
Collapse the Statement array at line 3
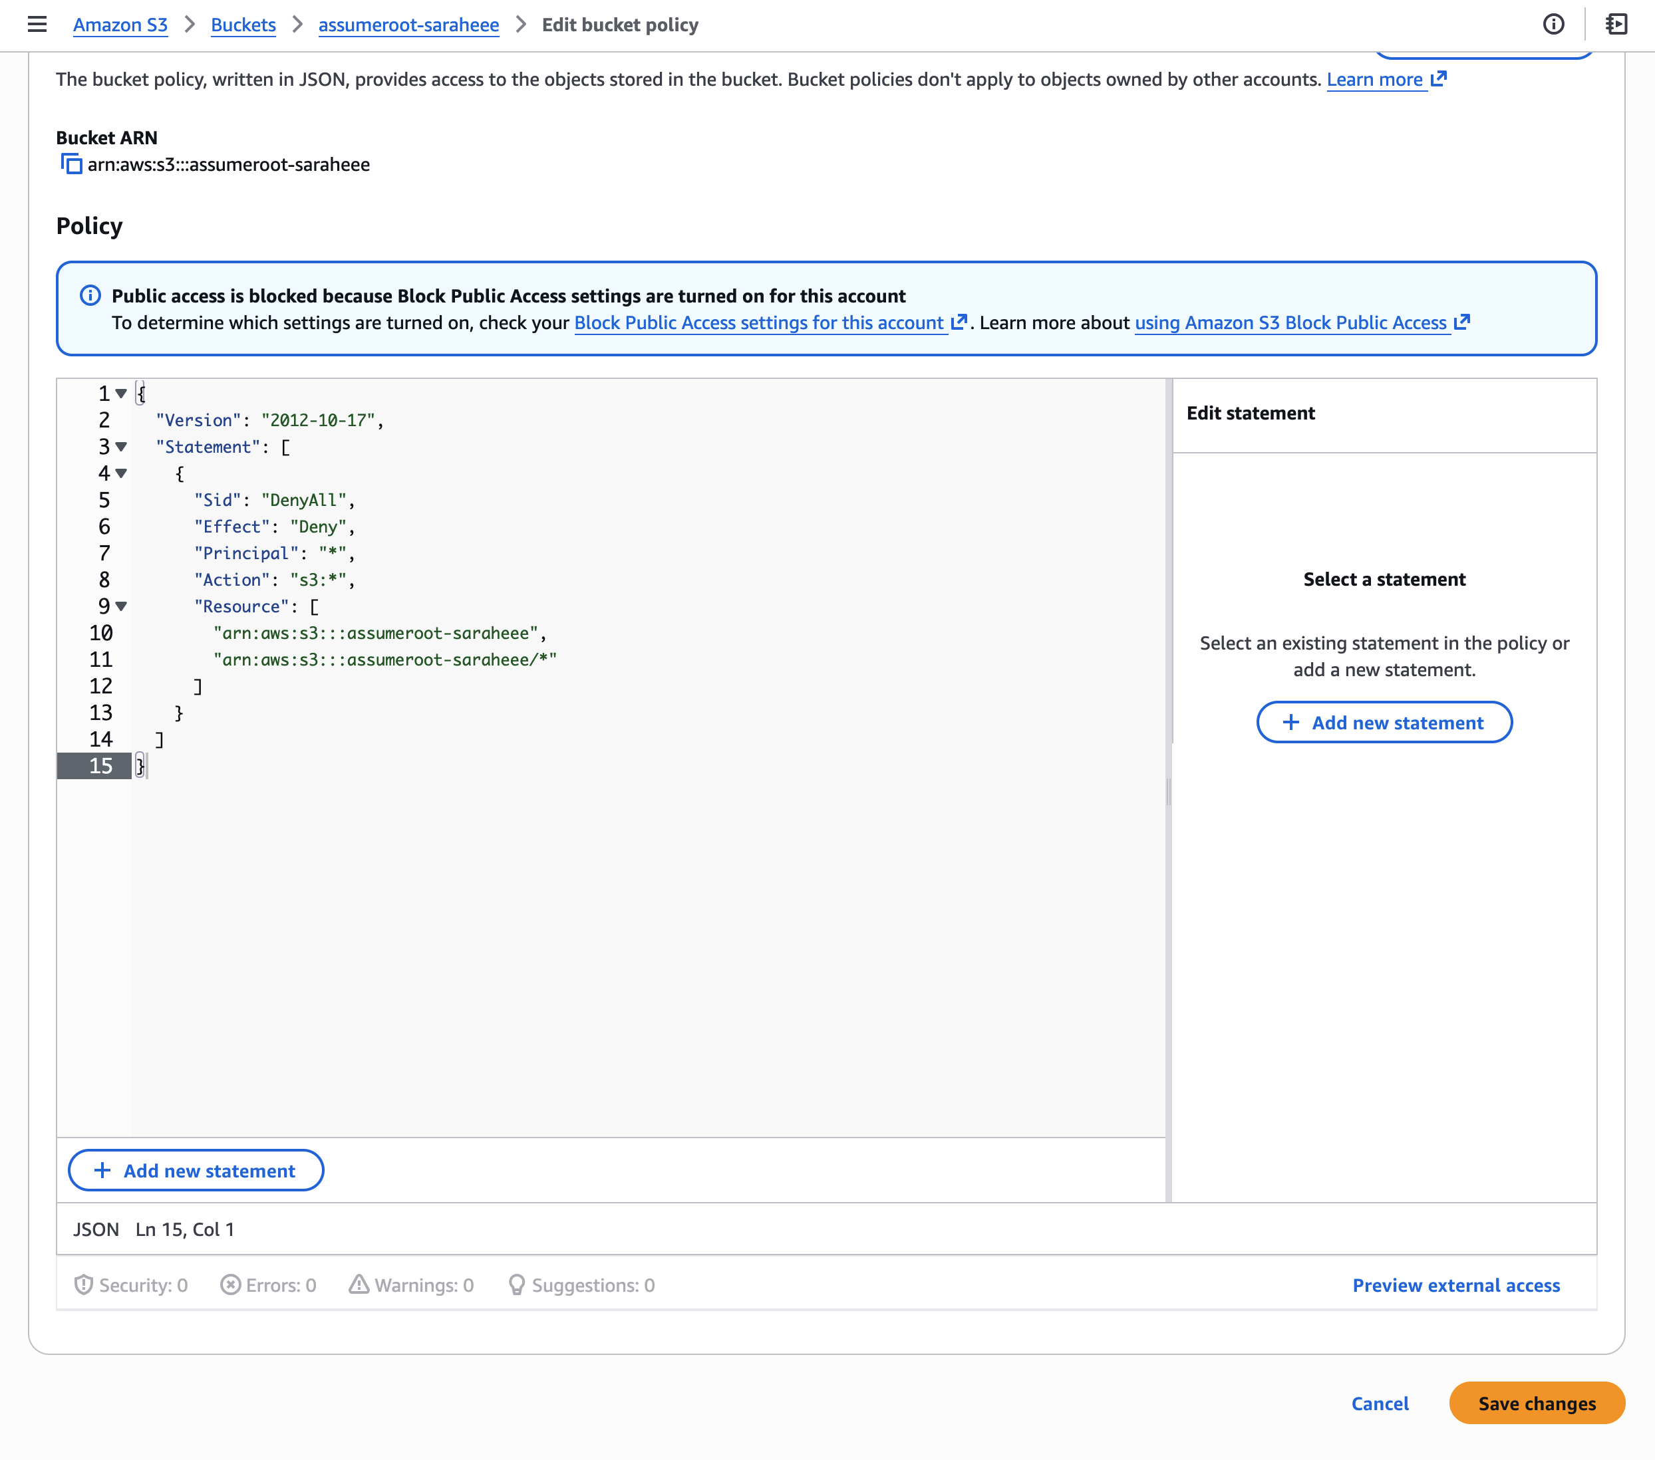click(122, 447)
